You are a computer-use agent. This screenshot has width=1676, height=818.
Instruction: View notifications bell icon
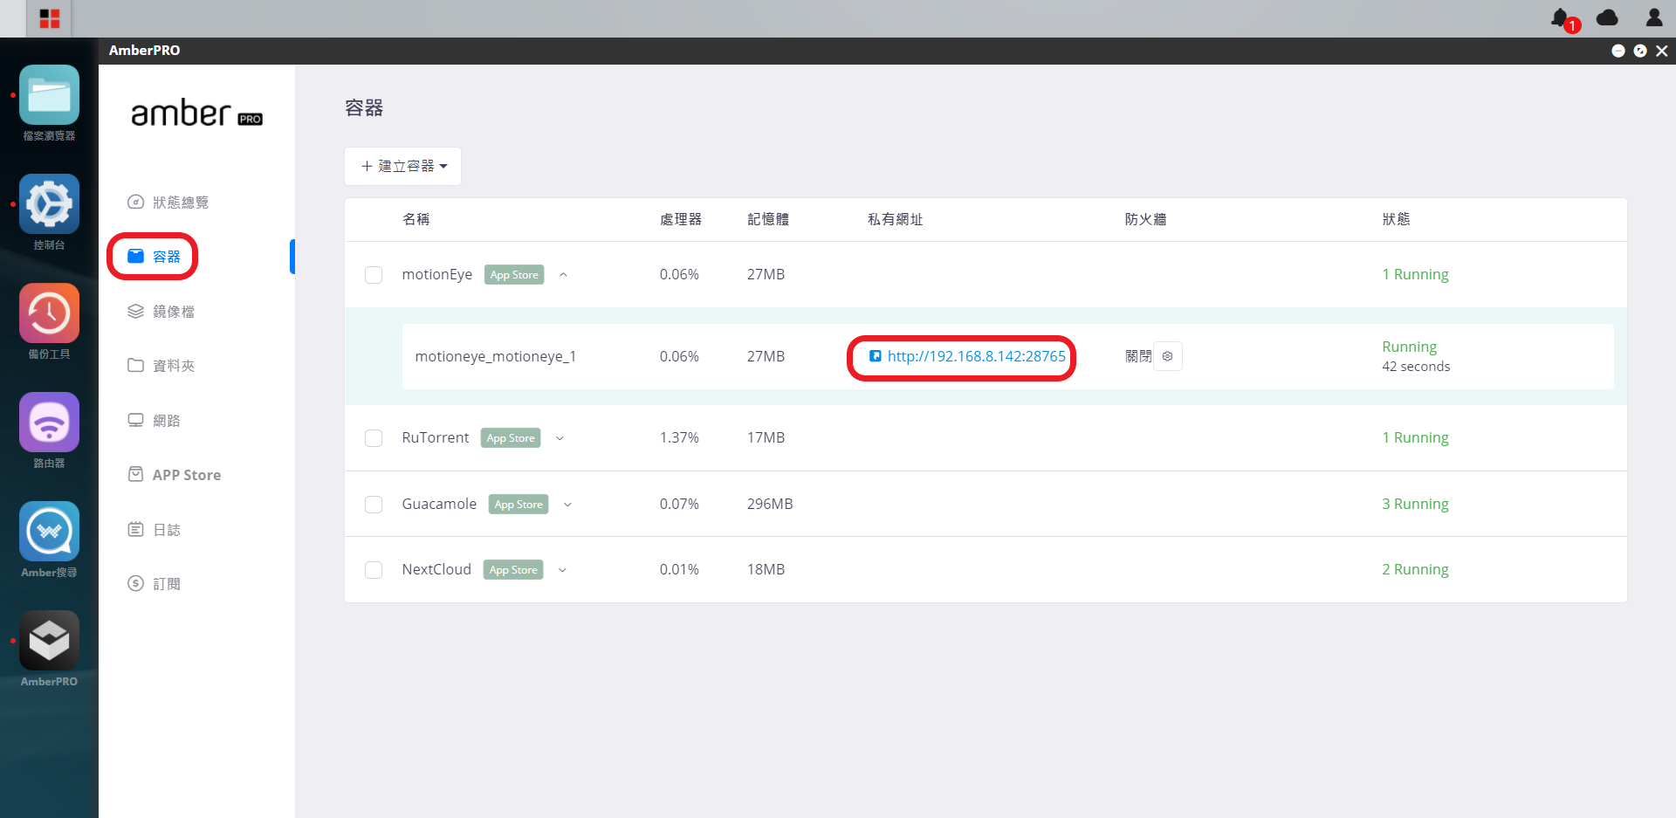tap(1561, 17)
